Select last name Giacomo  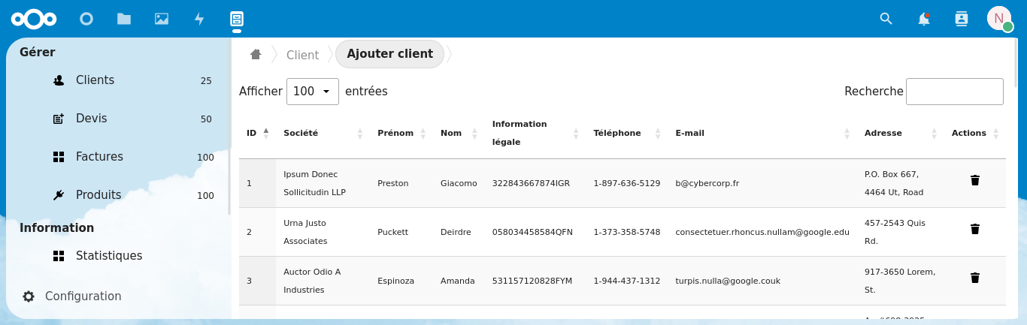459,183
